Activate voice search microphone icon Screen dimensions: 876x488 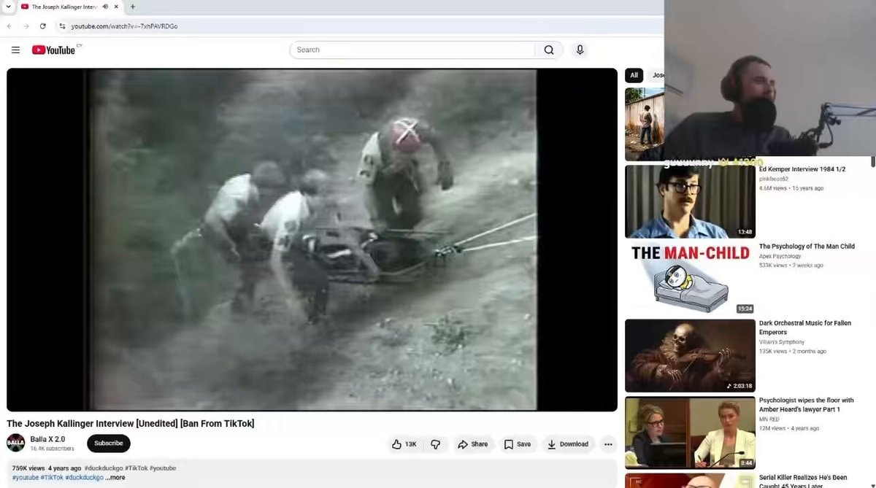[x=580, y=50]
